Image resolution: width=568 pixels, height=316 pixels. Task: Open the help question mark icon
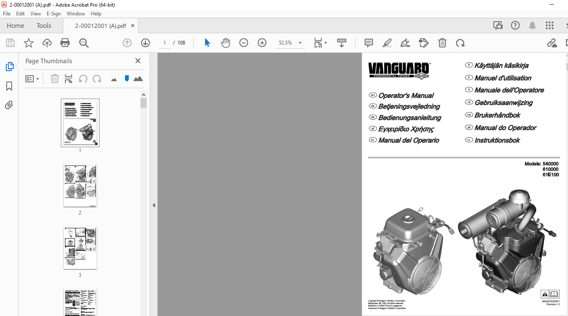(515, 25)
